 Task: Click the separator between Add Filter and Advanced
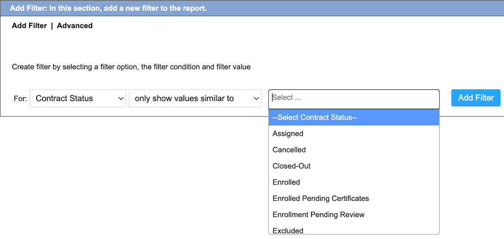52,26
